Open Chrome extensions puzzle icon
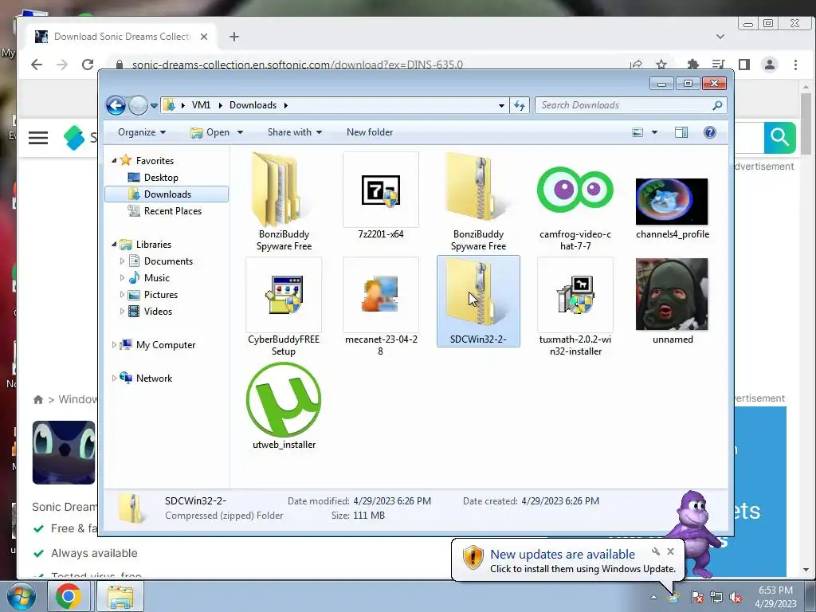 pos(692,65)
